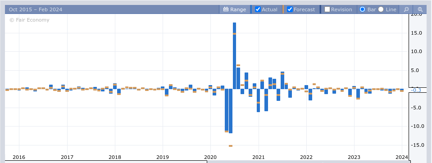
Task: Click the 2020 label on the time axis
Action: coord(210,157)
